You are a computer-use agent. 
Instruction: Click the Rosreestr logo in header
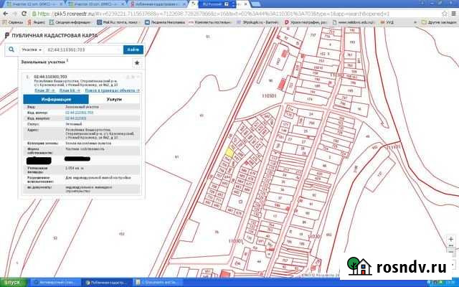6,34
